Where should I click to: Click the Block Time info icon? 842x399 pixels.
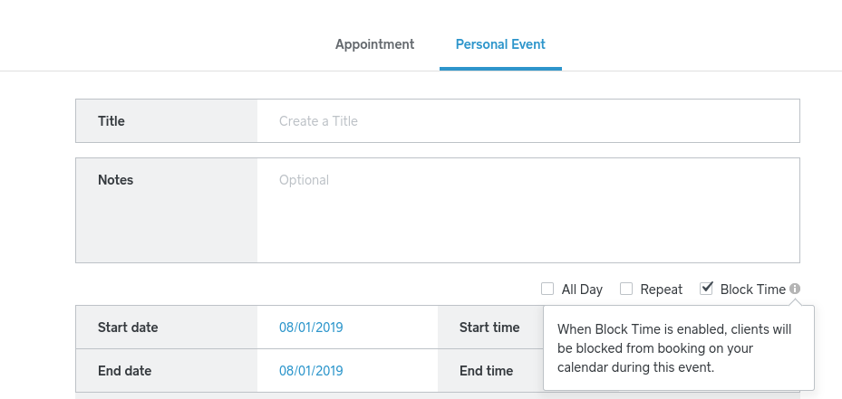(795, 290)
